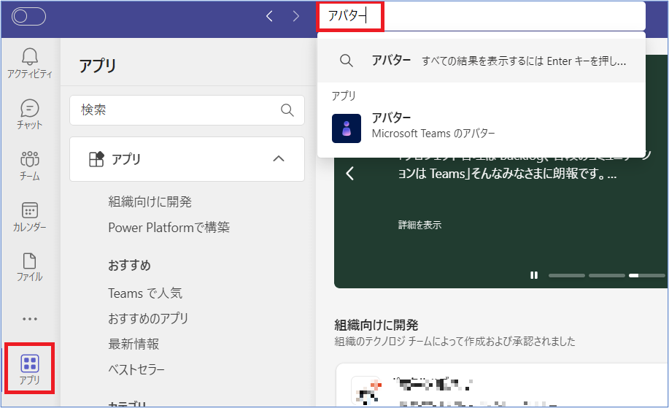This screenshot has height=408, width=669.
Task: Open the Chat sidebar icon
Action: coord(29,109)
